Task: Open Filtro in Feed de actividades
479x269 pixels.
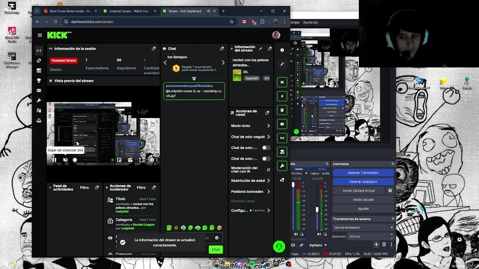Action: 84,188
